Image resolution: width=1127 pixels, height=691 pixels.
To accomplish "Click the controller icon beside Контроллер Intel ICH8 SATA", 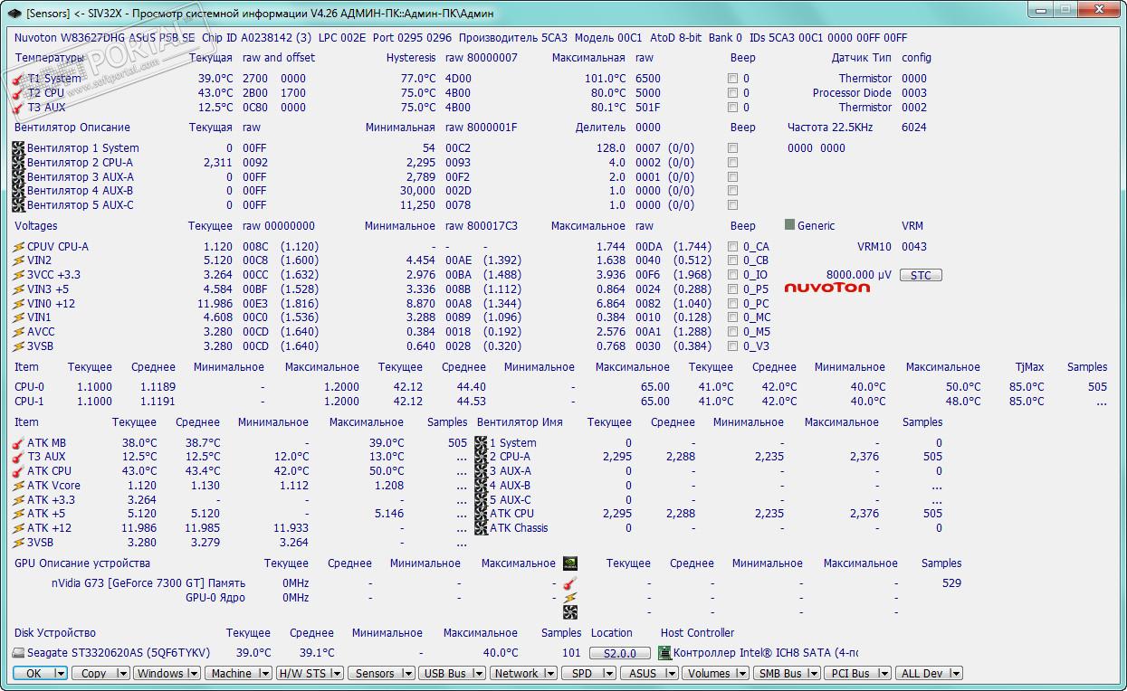I will tap(665, 653).
